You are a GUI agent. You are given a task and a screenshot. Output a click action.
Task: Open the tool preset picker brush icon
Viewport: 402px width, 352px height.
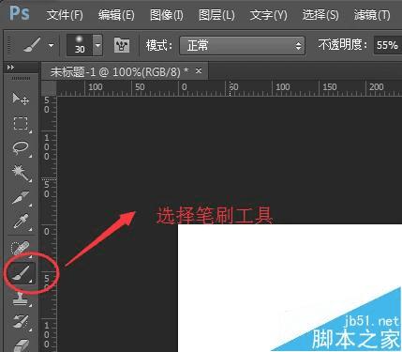(32, 46)
